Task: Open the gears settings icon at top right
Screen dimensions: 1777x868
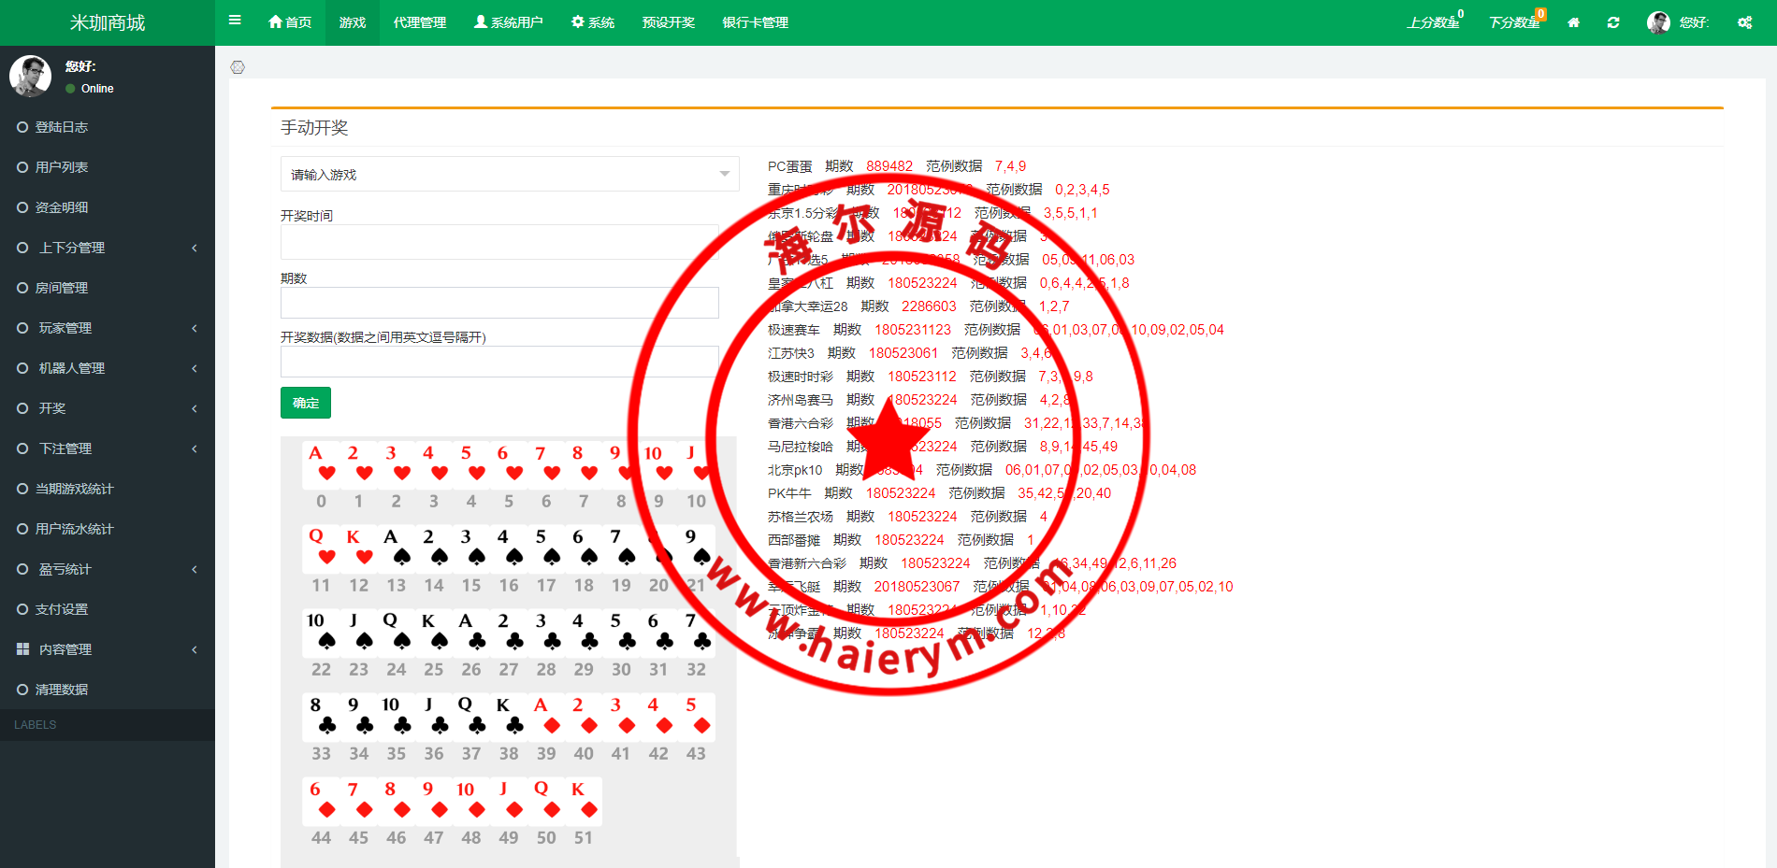Action: point(1745,21)
